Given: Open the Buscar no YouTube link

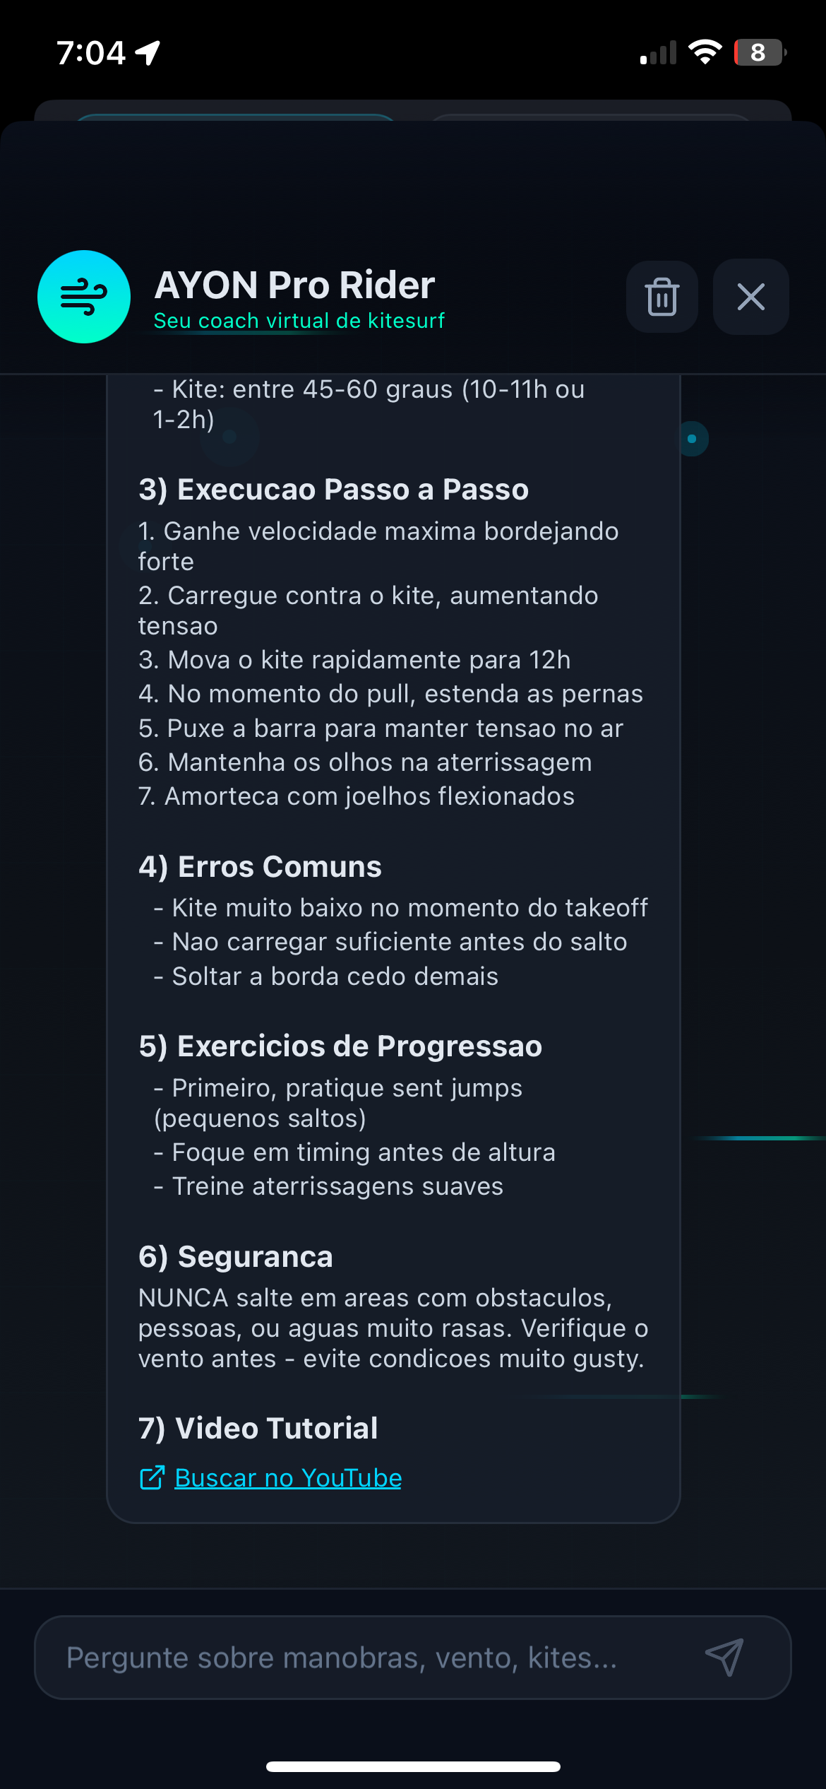Looking at the screenshot, I should tap(288, 1477).
